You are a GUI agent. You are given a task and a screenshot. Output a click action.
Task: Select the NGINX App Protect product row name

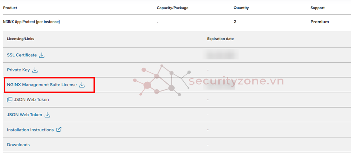coord(31,22)
